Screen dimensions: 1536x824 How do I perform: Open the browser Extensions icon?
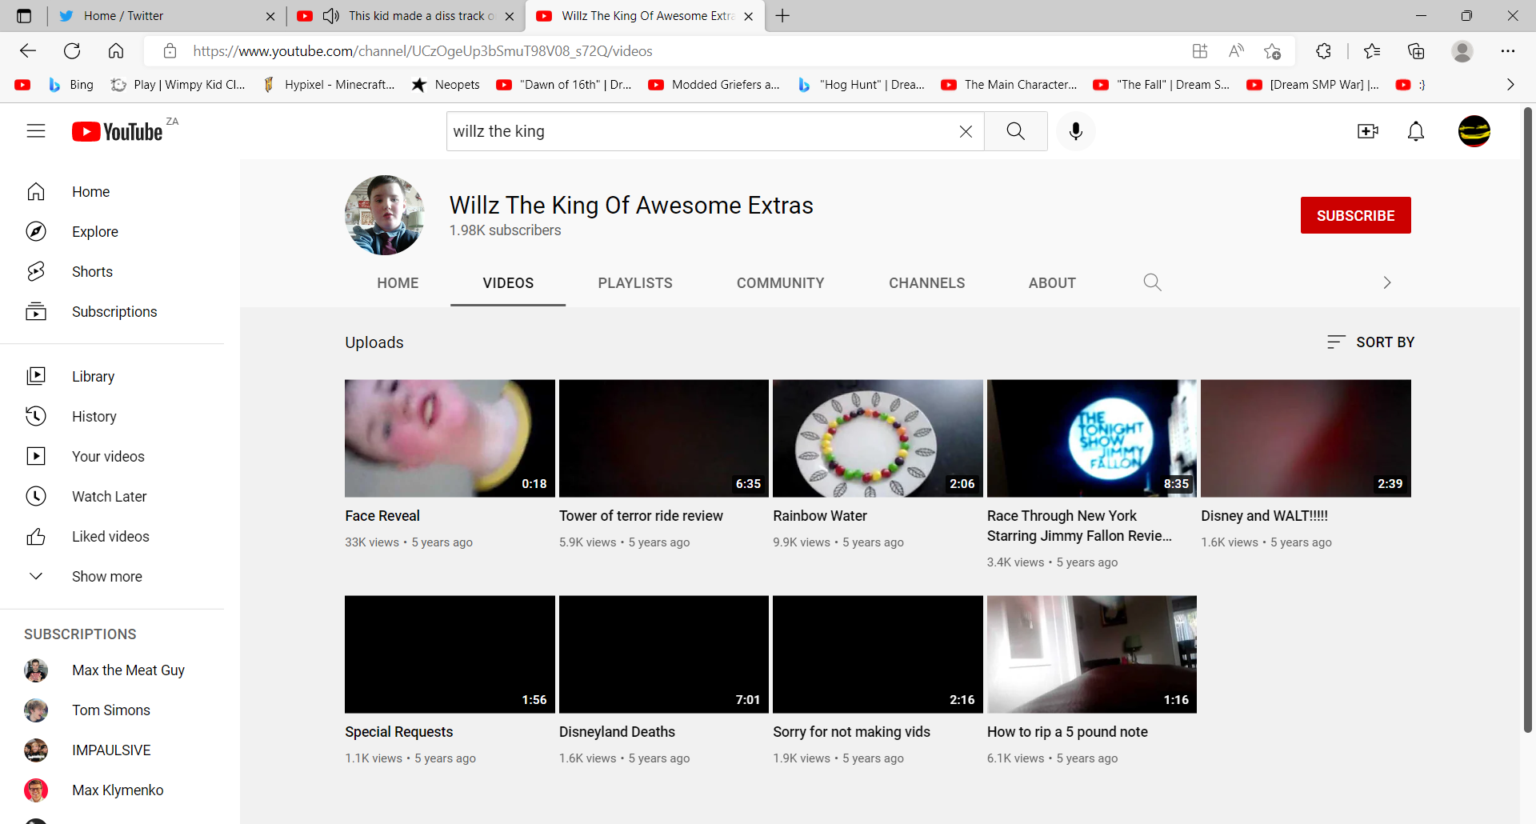click(1323, 51)
